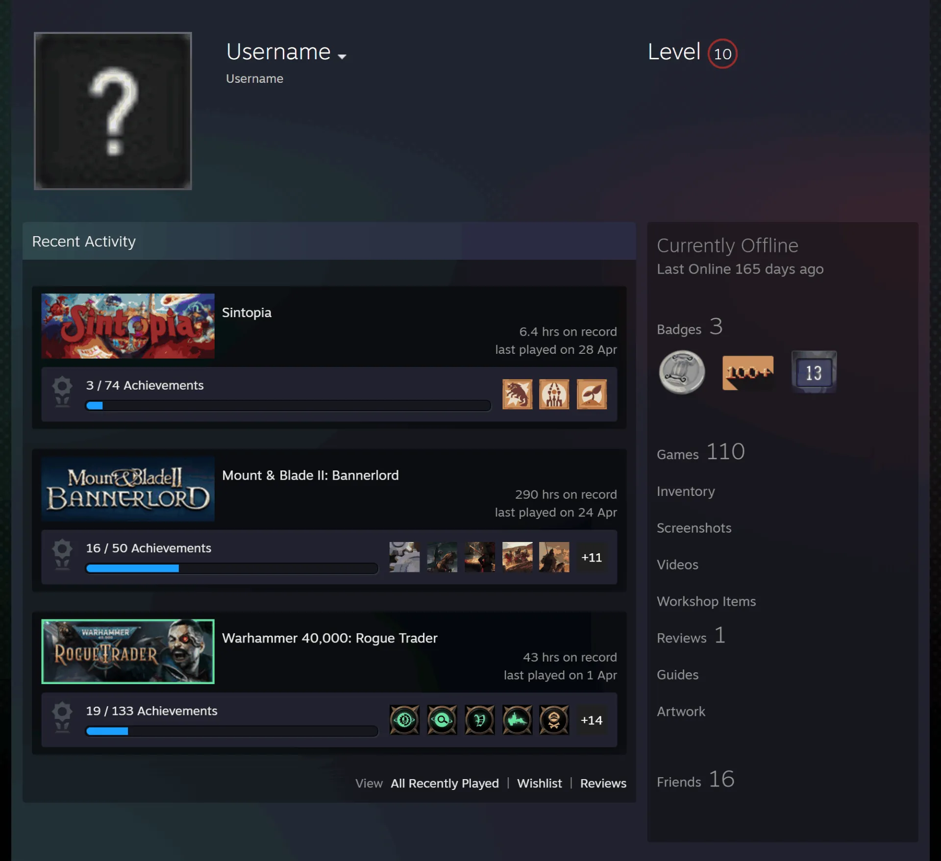Click the Rogue Trader starship achievement icon
The height and width of the screenshot is (861, 941).
click(517, 719)
